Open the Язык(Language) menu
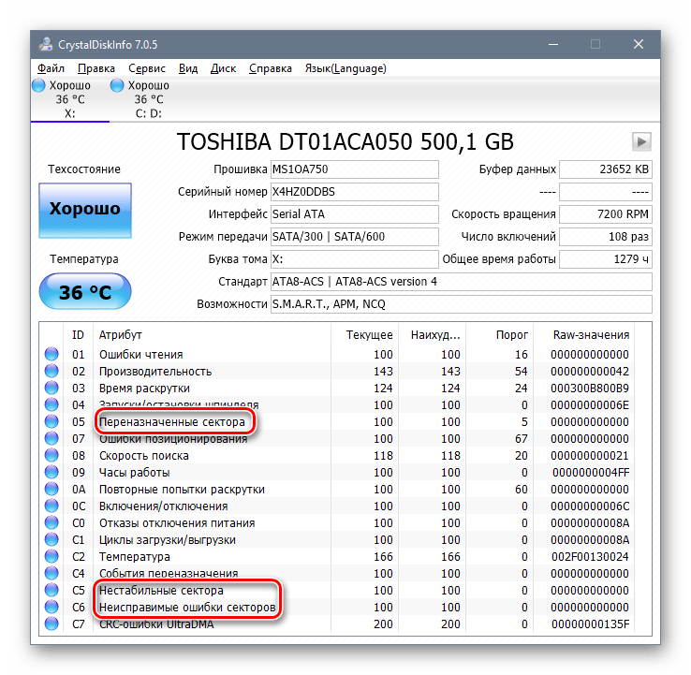Viewport: 691px width, 675px height. (345, 68)
